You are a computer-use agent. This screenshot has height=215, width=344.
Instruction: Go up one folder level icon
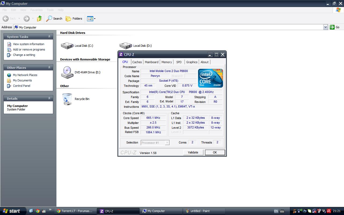point(40,19)
